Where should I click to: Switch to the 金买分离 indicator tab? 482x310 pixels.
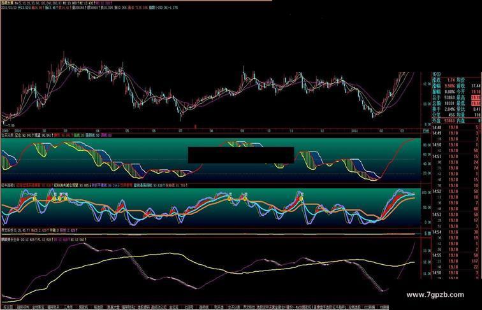[233, 307]
